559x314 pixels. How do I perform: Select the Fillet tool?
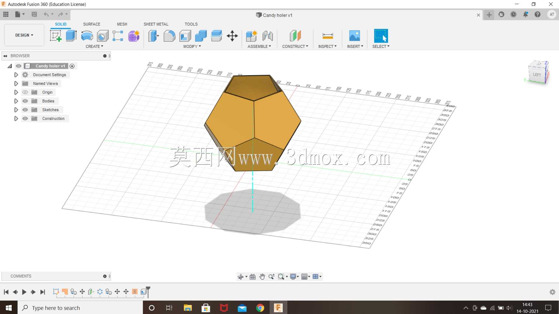[169, 36]
